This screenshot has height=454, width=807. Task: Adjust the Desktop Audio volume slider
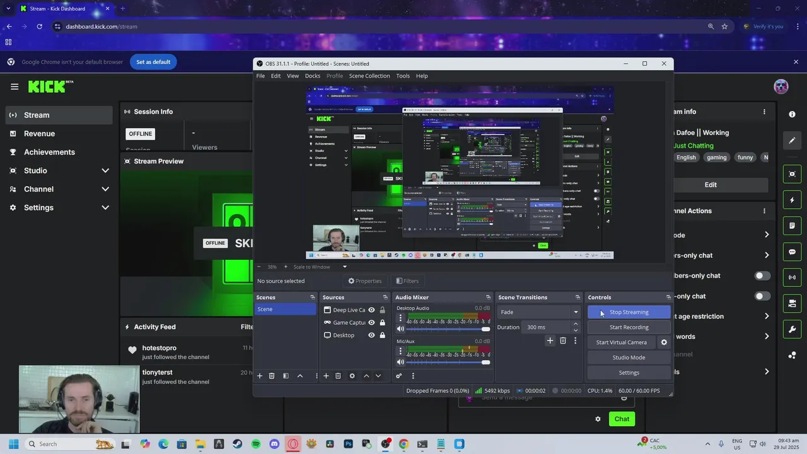[449, 329]
